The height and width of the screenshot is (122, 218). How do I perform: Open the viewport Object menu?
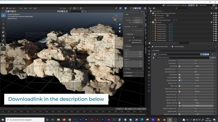[x=35, y=8]
